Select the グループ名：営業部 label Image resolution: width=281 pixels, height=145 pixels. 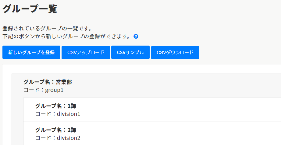(48, 82)
